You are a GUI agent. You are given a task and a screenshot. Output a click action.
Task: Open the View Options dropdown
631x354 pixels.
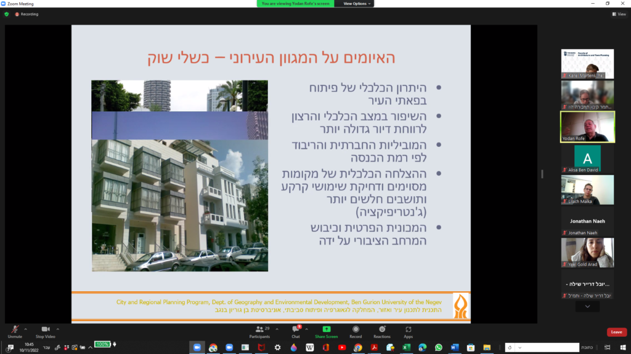[x=357, y=4]
